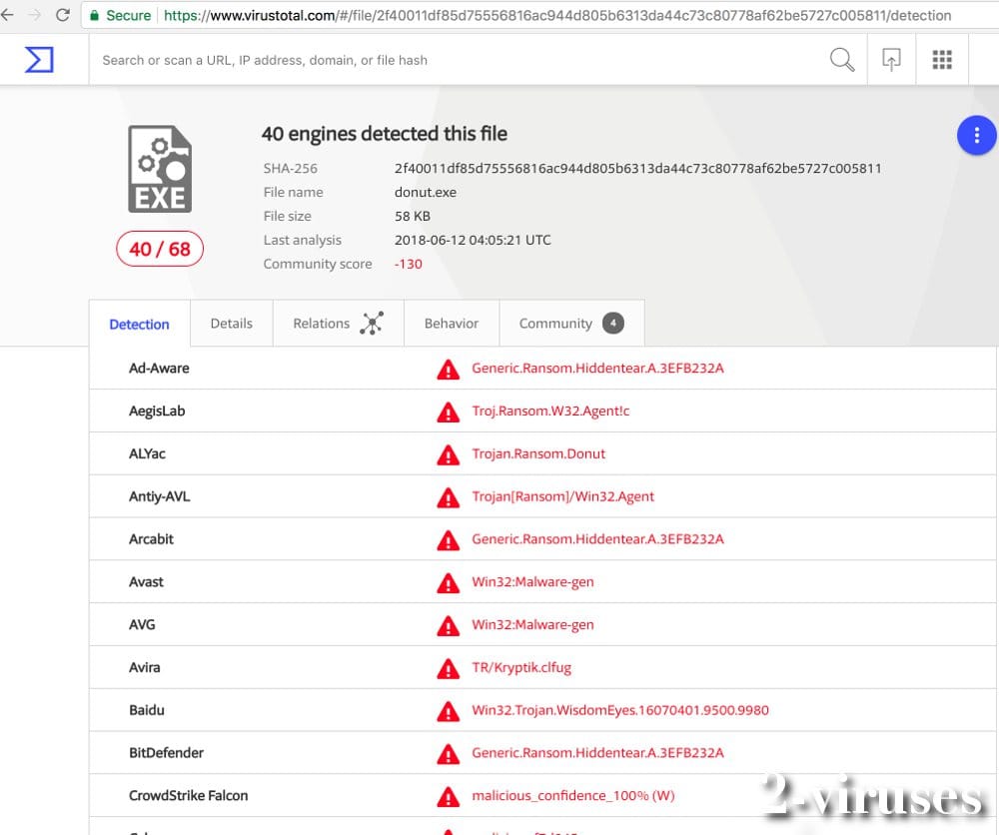Click the Ad-Aware Generic.Ransom.Hiddentear result
This screenshot has height=835, width=999.
coord(597,369)
